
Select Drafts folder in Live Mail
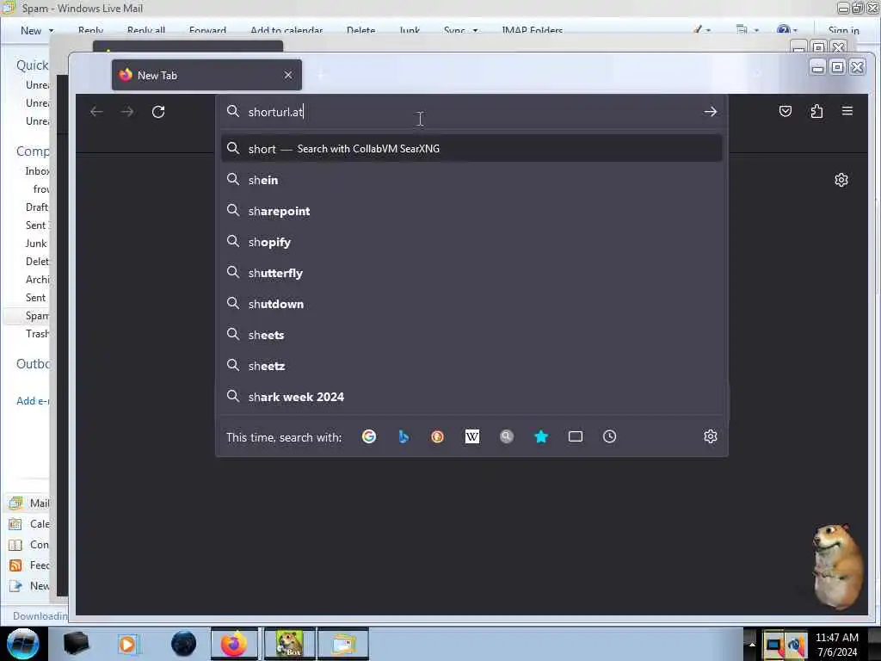pyautogui.click(x=36, y=207)
